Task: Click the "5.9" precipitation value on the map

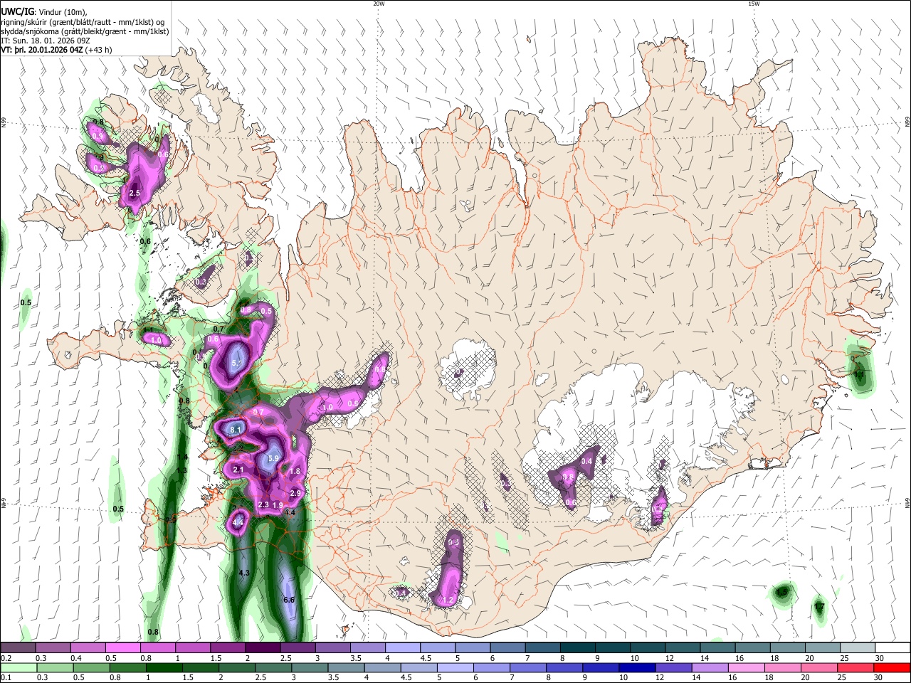Action: click(273, 460)
